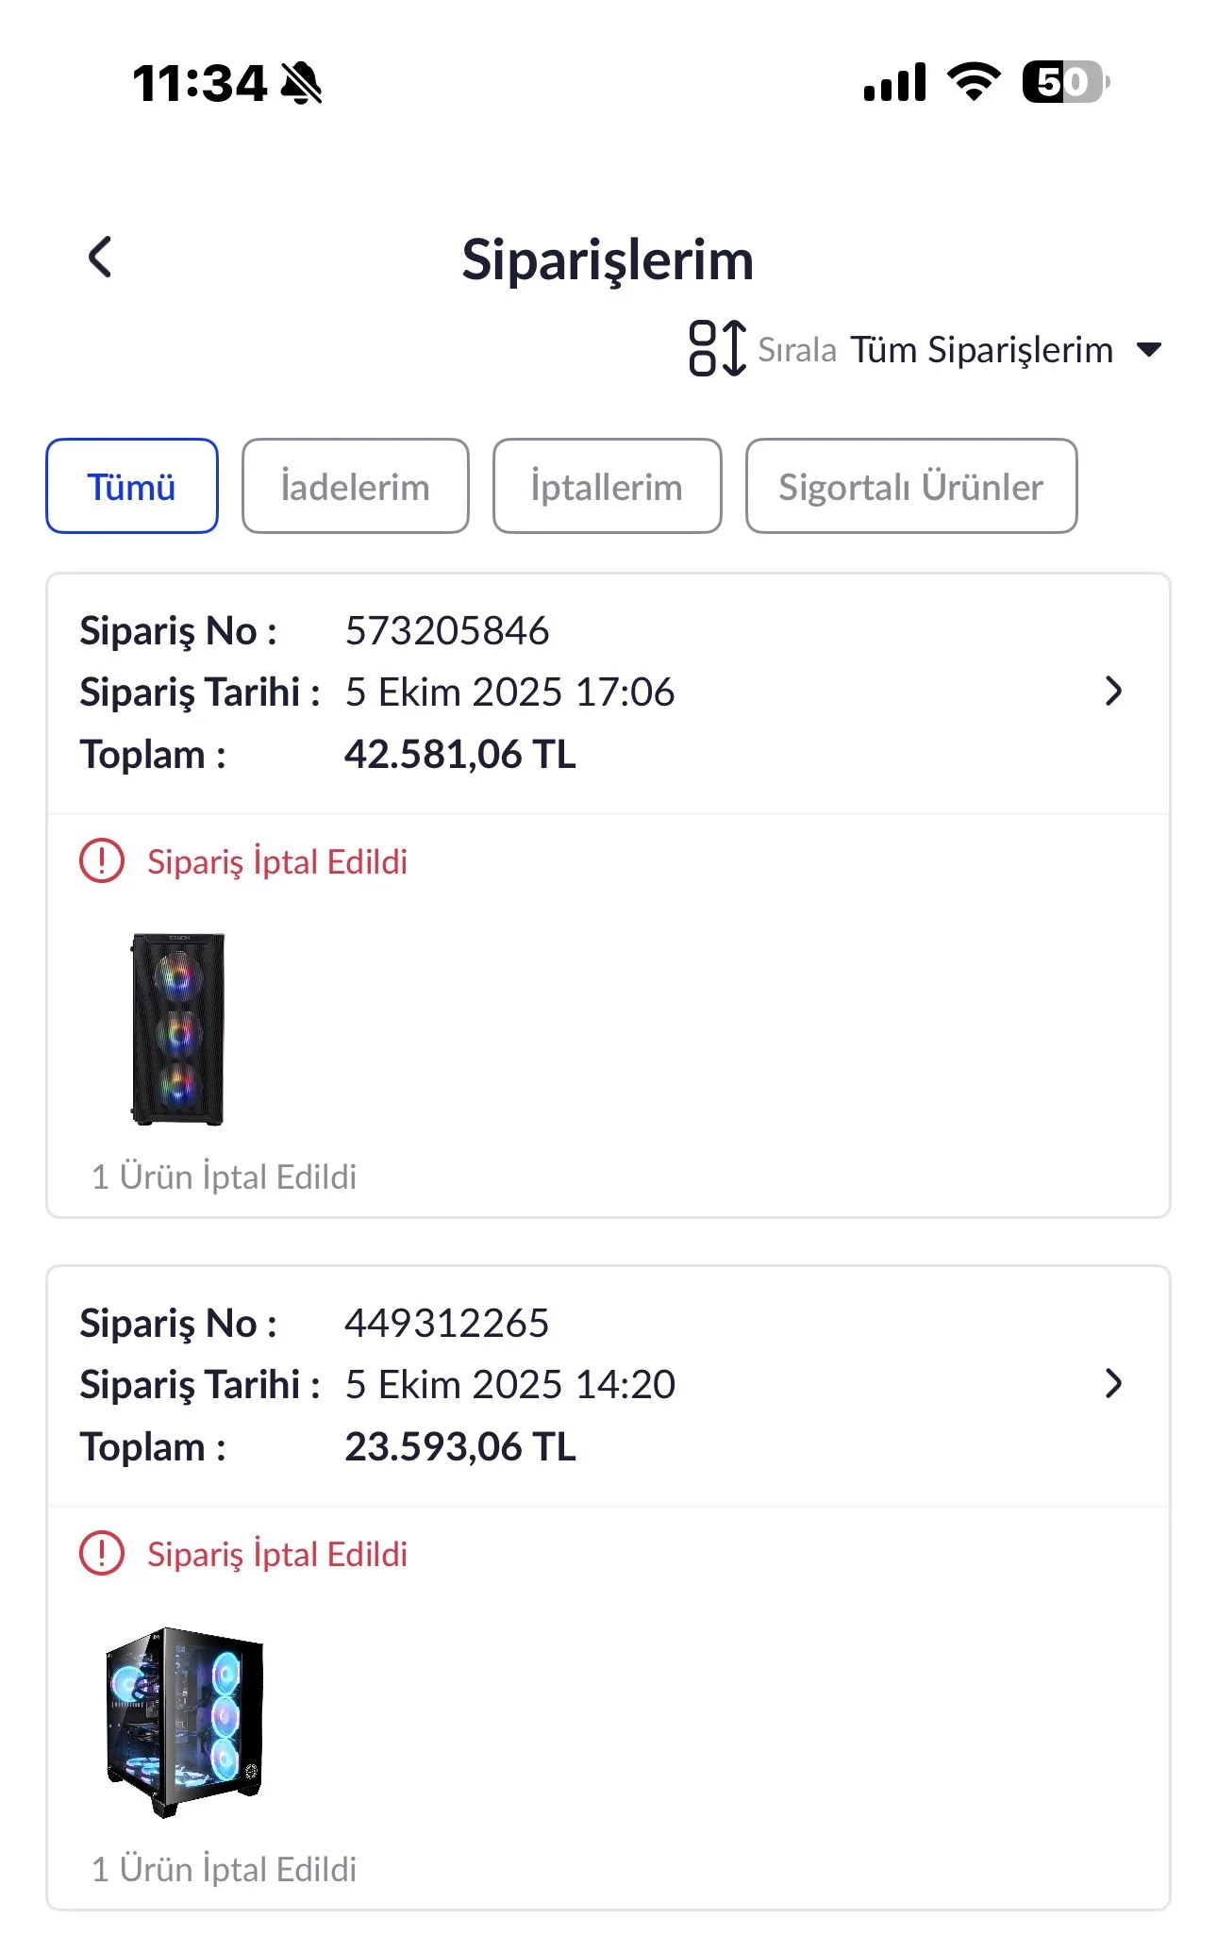
Task: Open the black RGB tower PC thumbnail
Action: (178, 1029)
